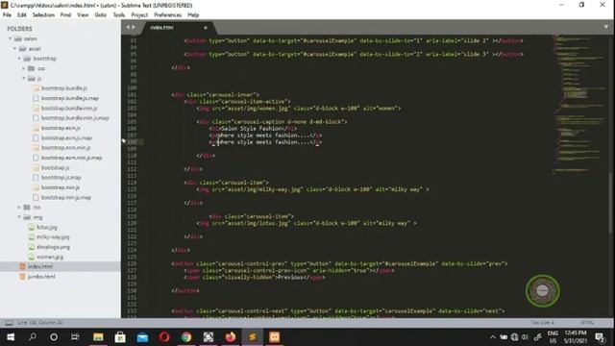The image size is (615, 346).
Task: Click the green circular recorder widget
Action: pyautogui.click(x=542, y=290)
